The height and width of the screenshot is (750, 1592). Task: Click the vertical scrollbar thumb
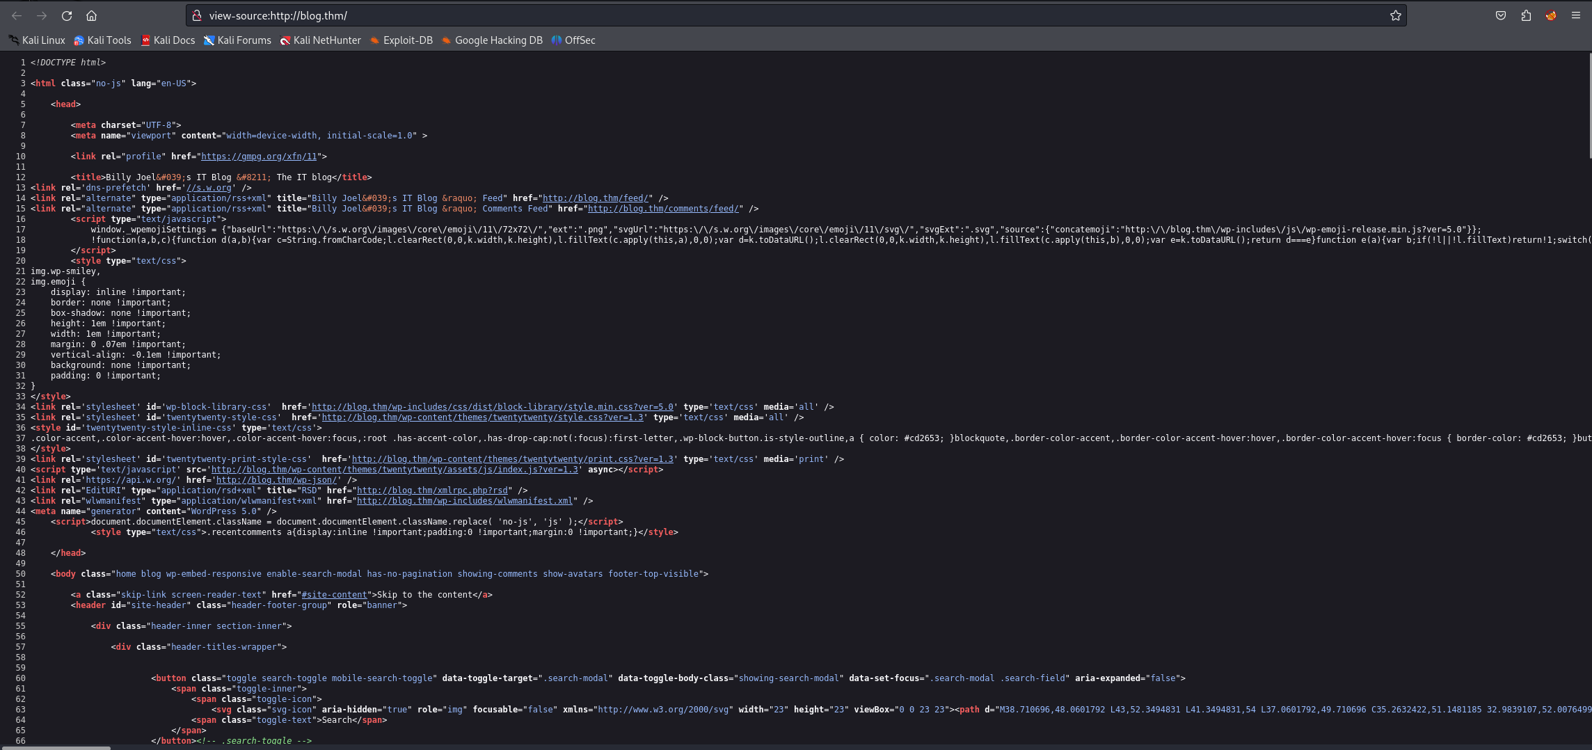(x=1589, y=106)
